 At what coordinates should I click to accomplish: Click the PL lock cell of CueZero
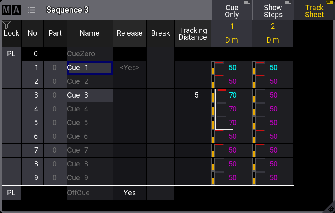pos(11,54)
